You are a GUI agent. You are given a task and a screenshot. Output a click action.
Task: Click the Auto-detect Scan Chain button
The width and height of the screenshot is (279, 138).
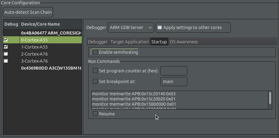[x=28, y=12]
